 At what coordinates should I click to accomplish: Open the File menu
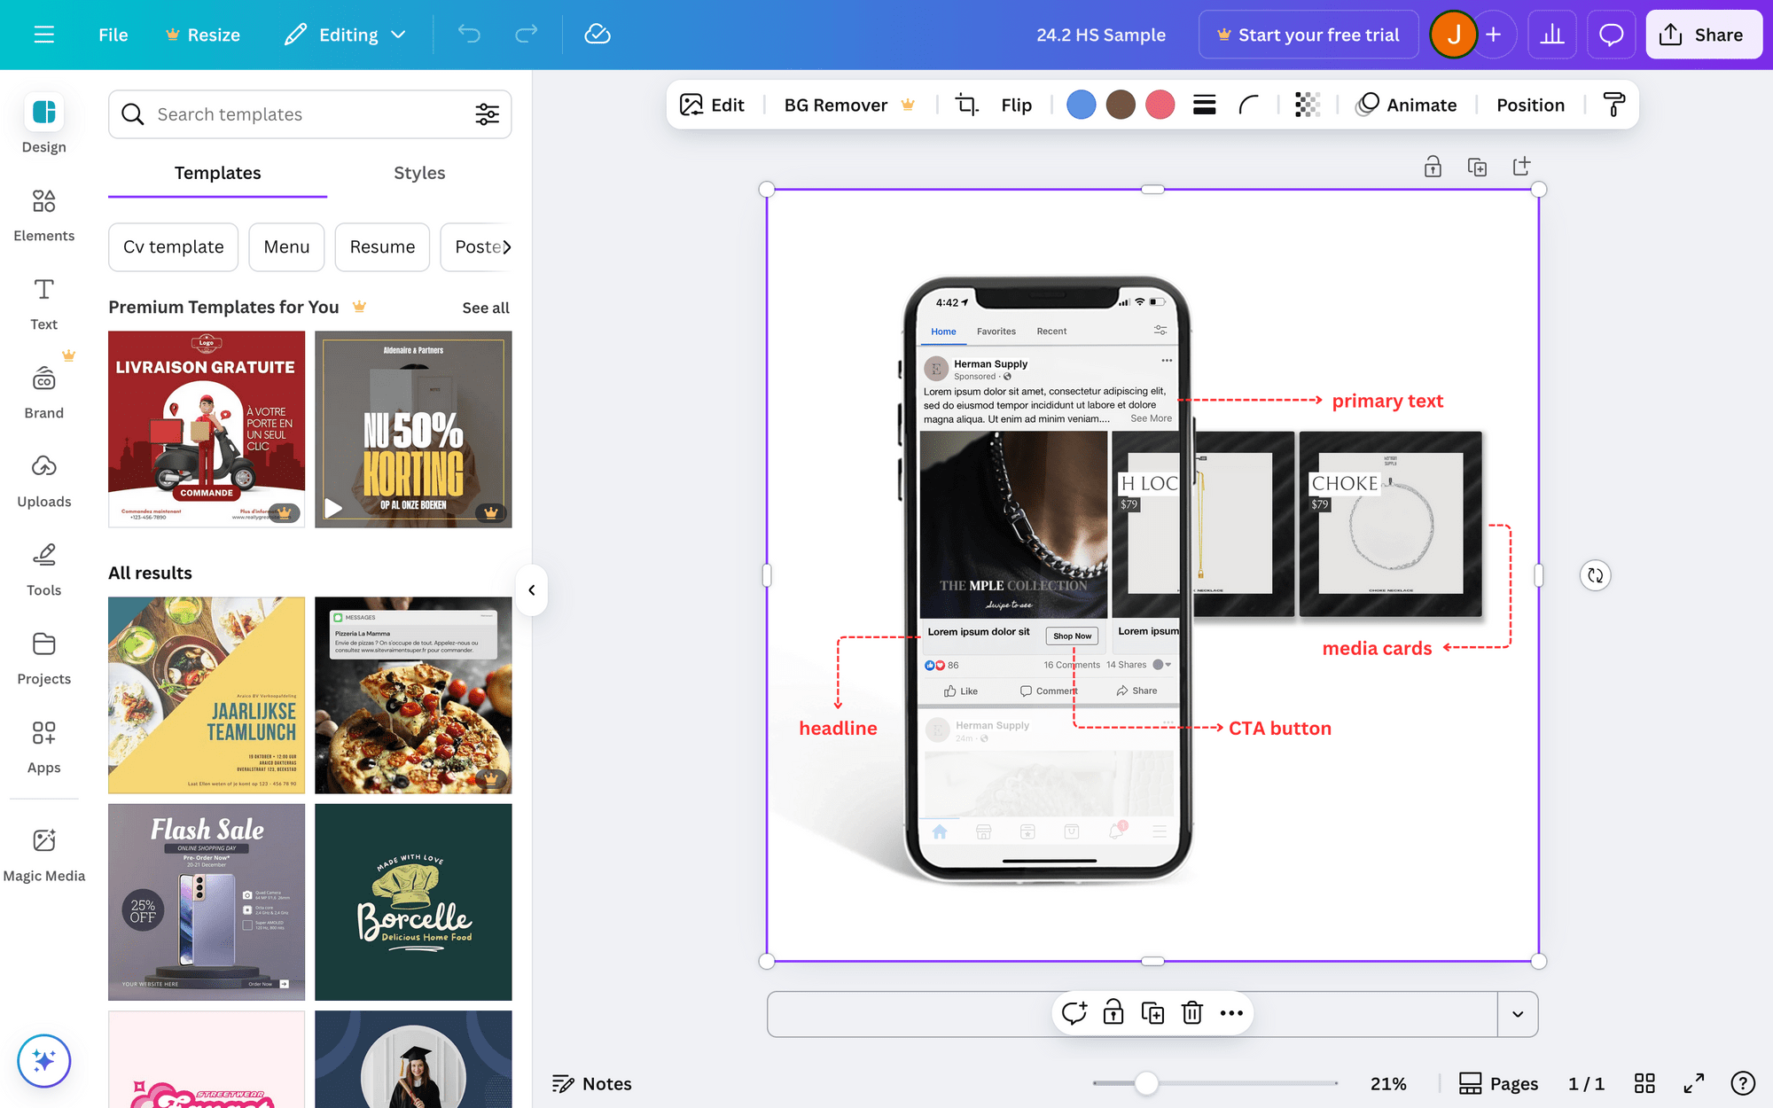pyautogui.click(x=113, y=35)
